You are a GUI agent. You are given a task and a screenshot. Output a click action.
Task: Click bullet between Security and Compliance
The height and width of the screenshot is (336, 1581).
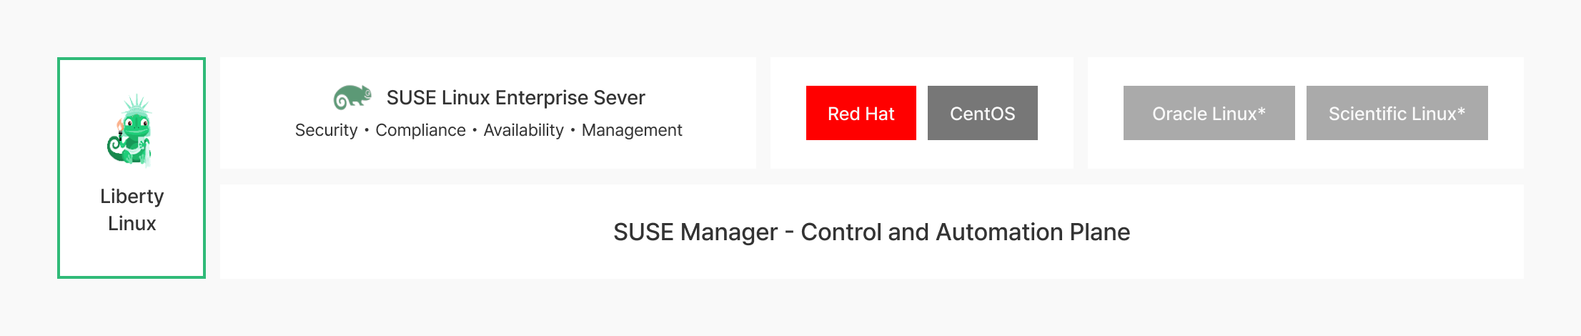[367, 130]
